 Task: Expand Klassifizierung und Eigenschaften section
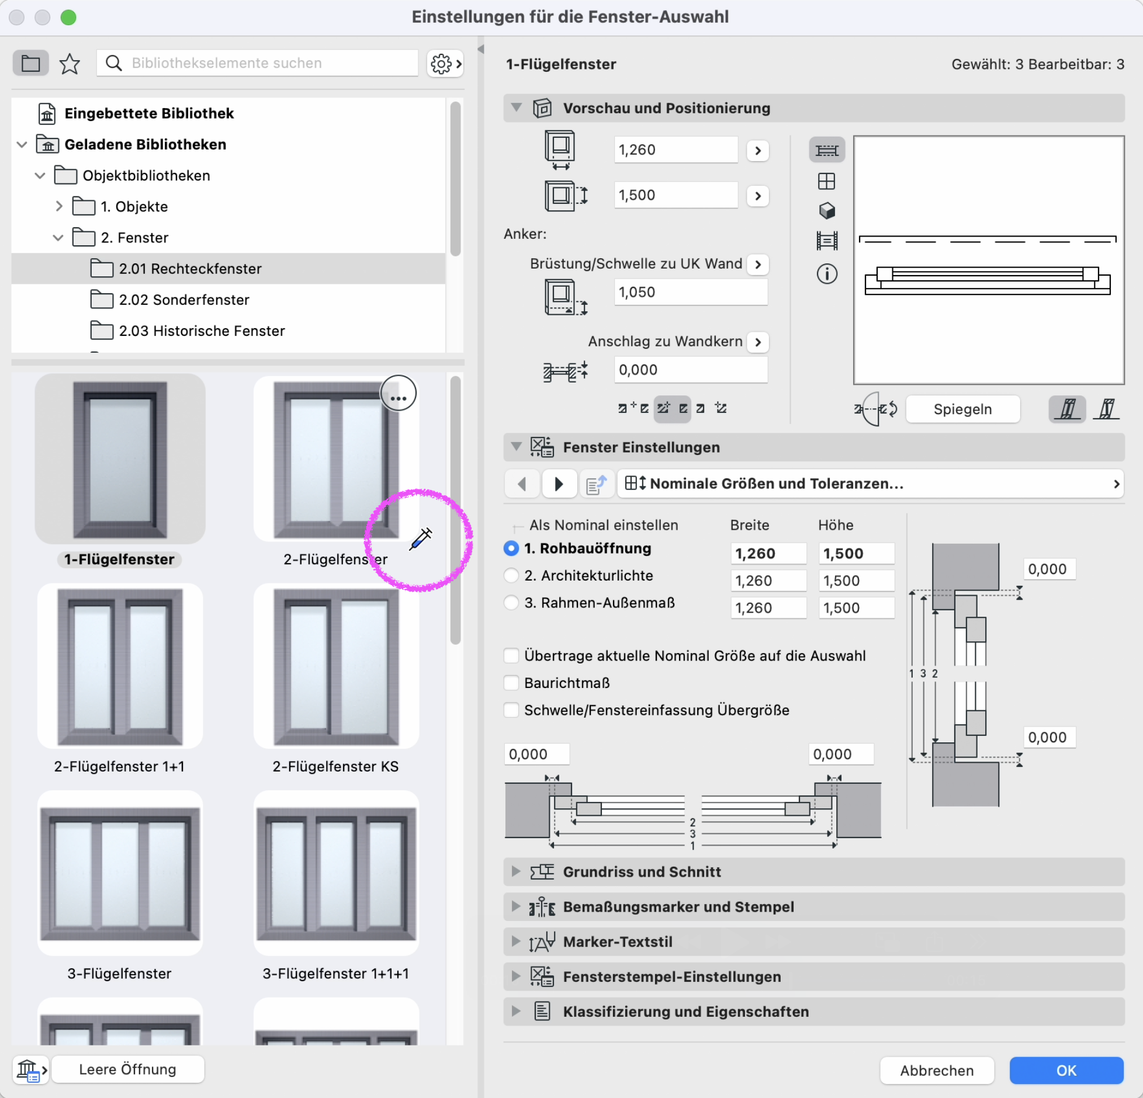pyautogui.click(x=516, y=1011)
